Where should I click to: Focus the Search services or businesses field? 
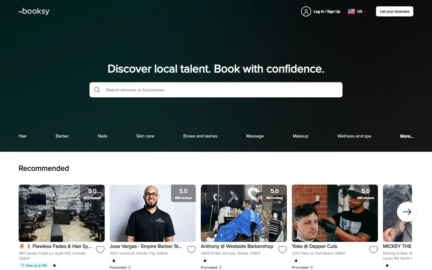pyautogui.click(x=216, y=90)
